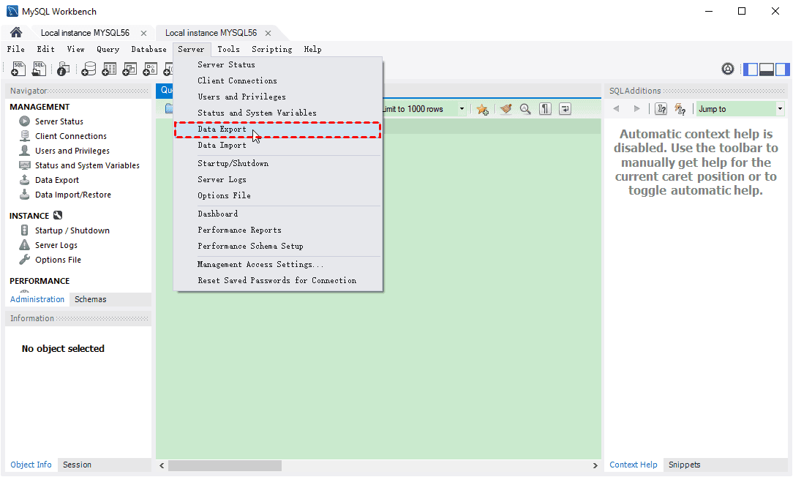This screenshot has height=477, width=793.
Task: Select Data Export from the Server menu
Action: pyautogui.click(x=222, y=129)
